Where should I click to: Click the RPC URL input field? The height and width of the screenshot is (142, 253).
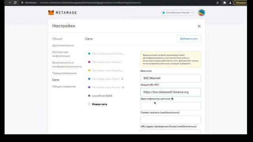(x=171, y=92)
